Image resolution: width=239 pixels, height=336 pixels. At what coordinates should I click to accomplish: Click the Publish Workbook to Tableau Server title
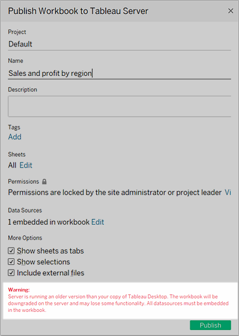pos(78,11)
